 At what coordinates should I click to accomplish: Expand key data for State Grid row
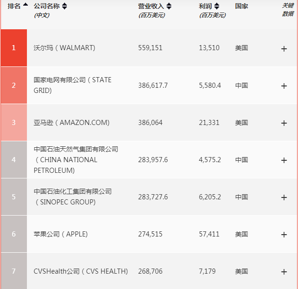coord(284,85)
